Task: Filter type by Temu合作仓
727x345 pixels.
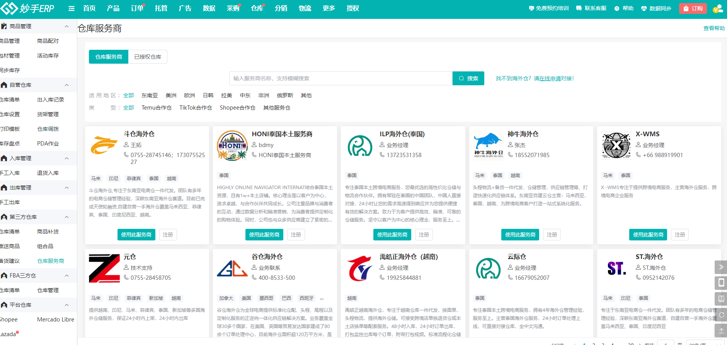Action: [157, 108]
